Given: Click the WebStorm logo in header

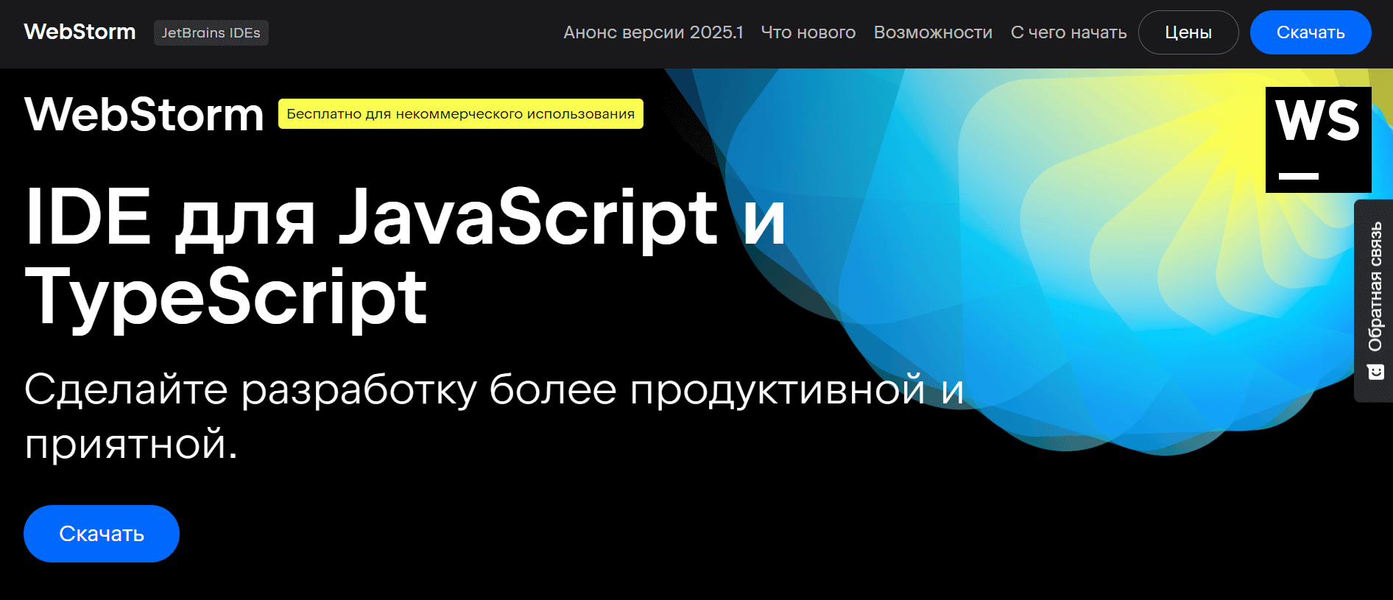Looking at the screenshot, I should point(80,32).
